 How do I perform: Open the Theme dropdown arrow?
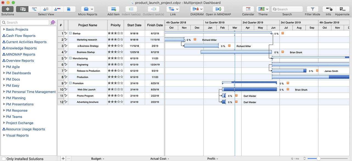click(267, 9)
